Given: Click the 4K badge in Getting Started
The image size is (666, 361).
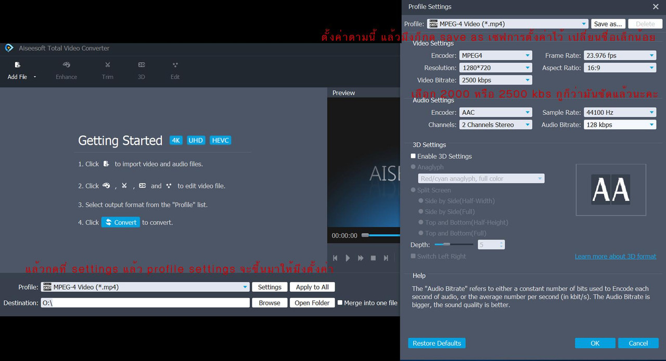Looking at the screenshot, I should pyautogui.click(x=176, y=140).
